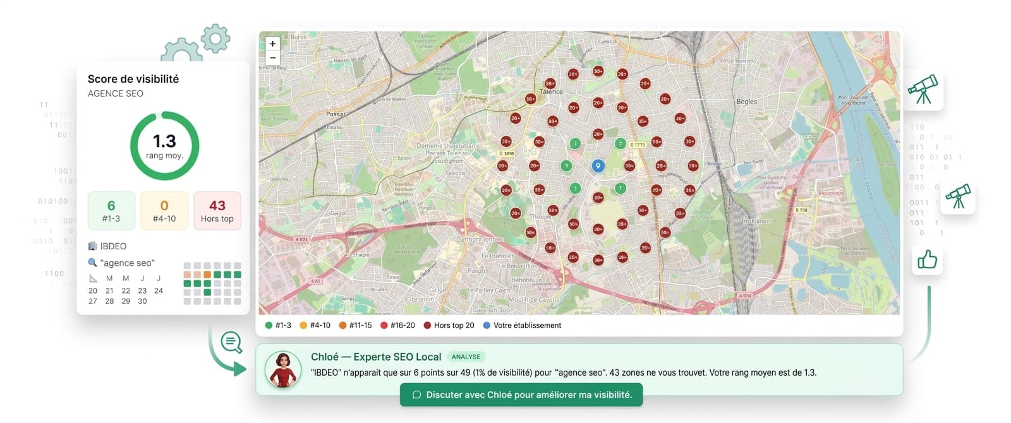
Task: Select the 0 #4-10 yellow tile
Action: [164, 210]
